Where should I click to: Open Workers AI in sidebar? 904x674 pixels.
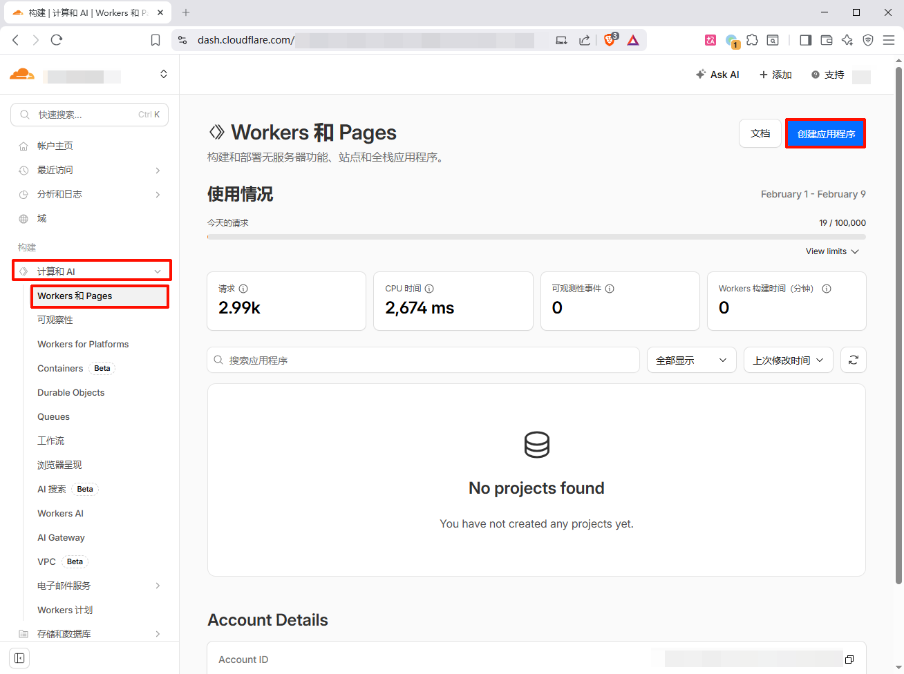click(60, 513)
